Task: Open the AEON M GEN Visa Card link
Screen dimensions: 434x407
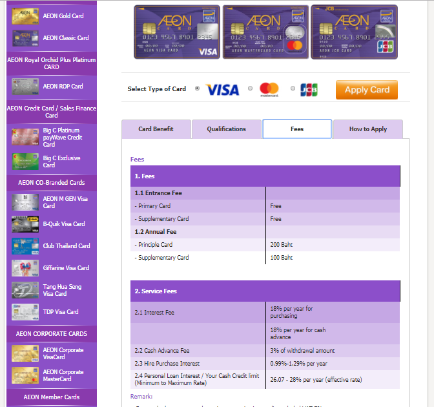Action: coord(65,202)
